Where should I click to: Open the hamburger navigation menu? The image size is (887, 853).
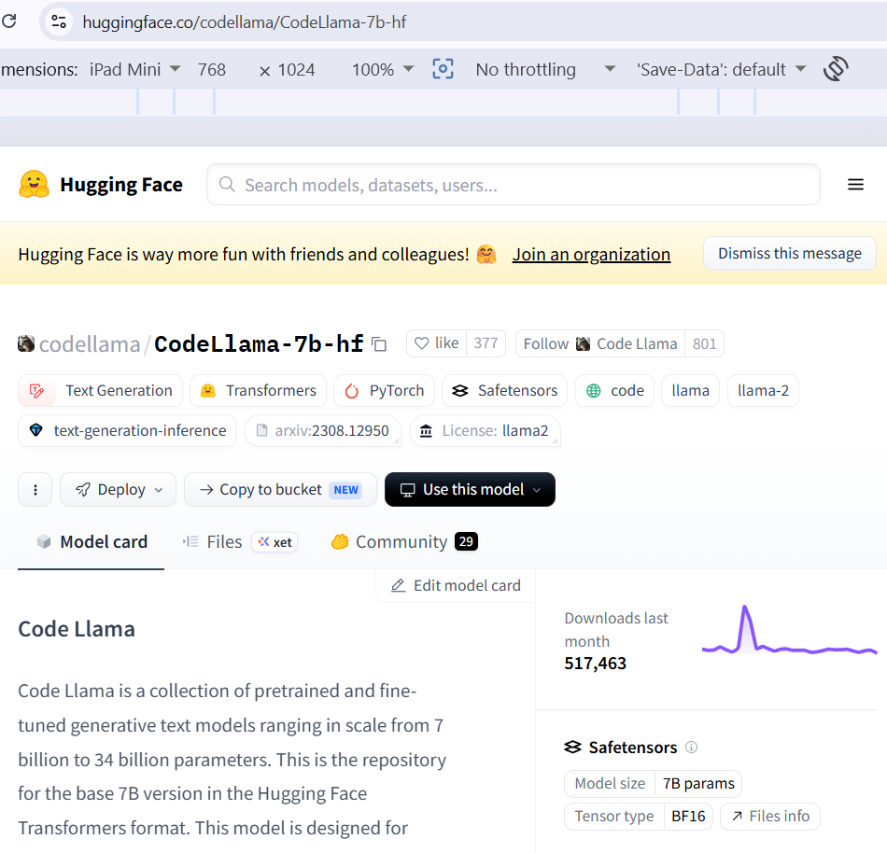[x=855, y=184]
